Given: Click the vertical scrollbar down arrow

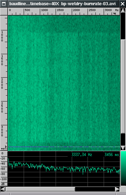Looking at the screenshot, I should coord(123,148).
